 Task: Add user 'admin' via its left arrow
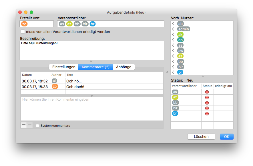(173, 29)
